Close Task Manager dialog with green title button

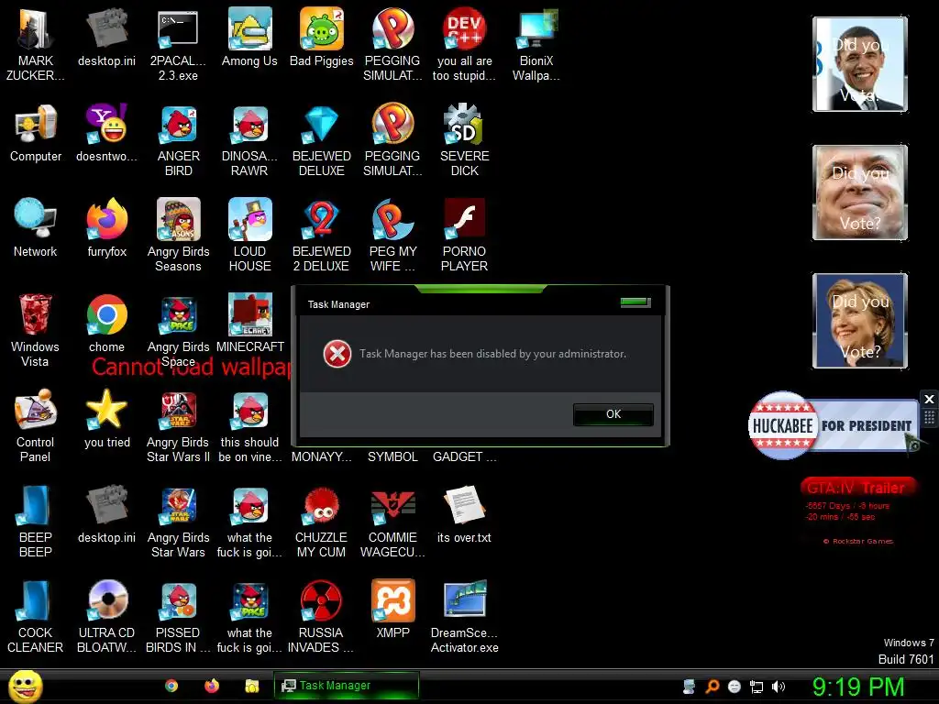(x=635, y=302)
